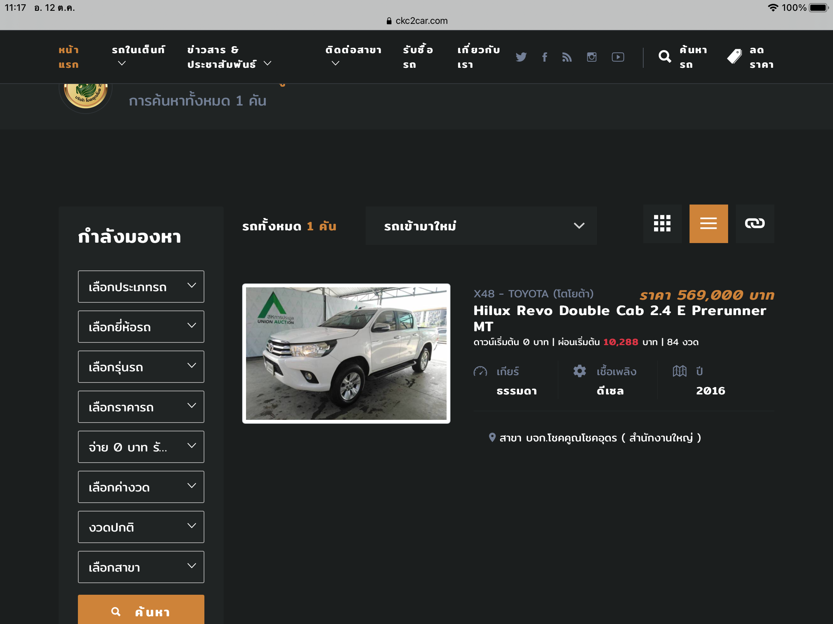Image resolution: width=833 pixels, height=624 pixels.
Task: Expand the เลือกประเภทรถ dropdown
Action: pos(141,287)
